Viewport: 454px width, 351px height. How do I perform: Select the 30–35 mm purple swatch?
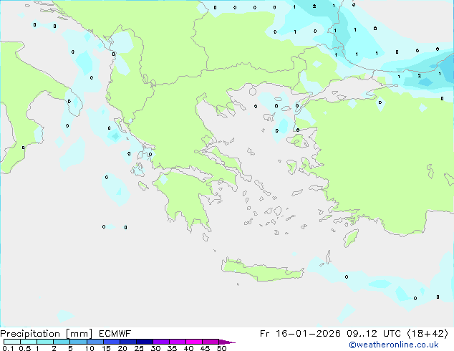pyautogui.click(x=161, y=342)
